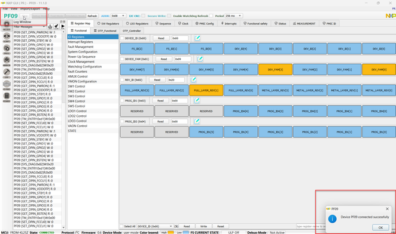Open the PROG_ID2 register edit icon
Image resolution: width=396 pixels, height=234 pixels.
point(197,122)
